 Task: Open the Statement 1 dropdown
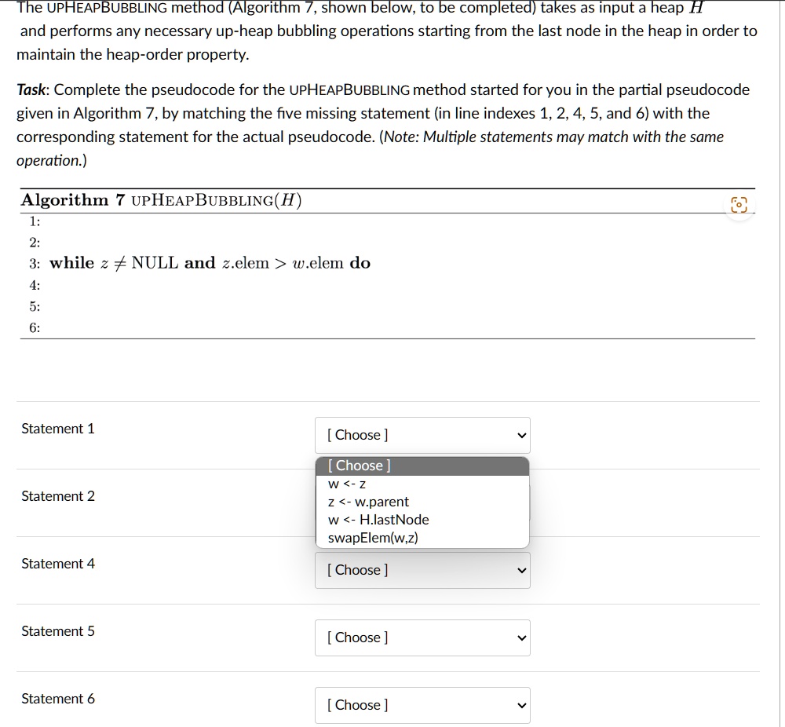(x=422, y=435)
